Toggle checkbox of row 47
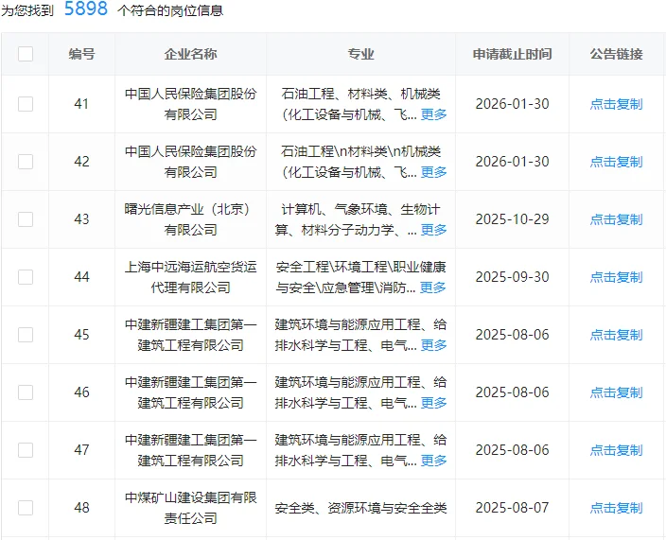This screenshot has width=666, height=540. (x=26, y=450)
